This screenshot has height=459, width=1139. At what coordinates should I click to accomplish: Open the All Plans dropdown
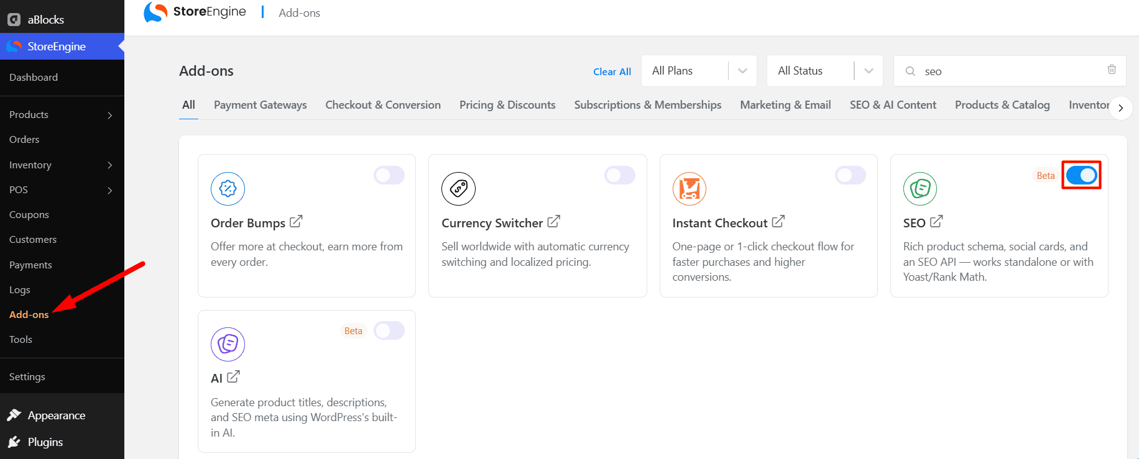pyautogui.click(x=699, y=71)
